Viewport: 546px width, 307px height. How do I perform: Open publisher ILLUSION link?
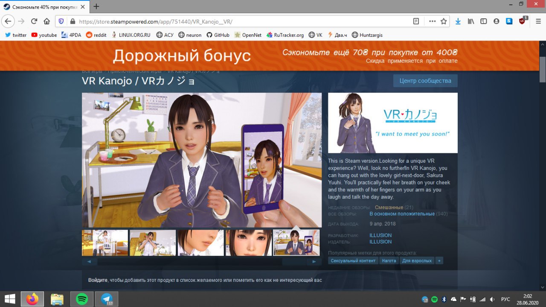[380, 242]
